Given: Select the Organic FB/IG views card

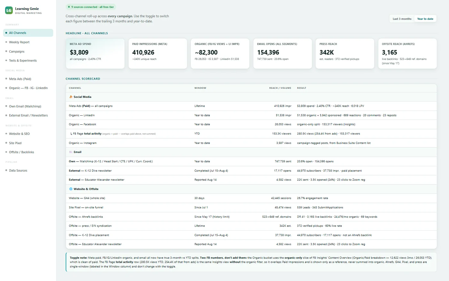Looking at the screenshot, I should tap(220, 54).
